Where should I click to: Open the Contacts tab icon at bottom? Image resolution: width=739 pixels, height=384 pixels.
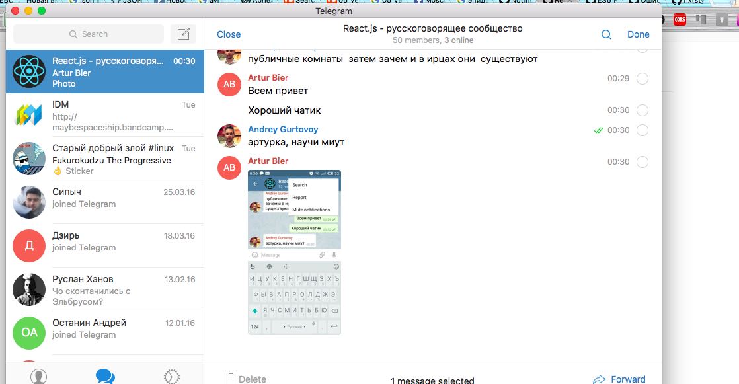[38, 377]
